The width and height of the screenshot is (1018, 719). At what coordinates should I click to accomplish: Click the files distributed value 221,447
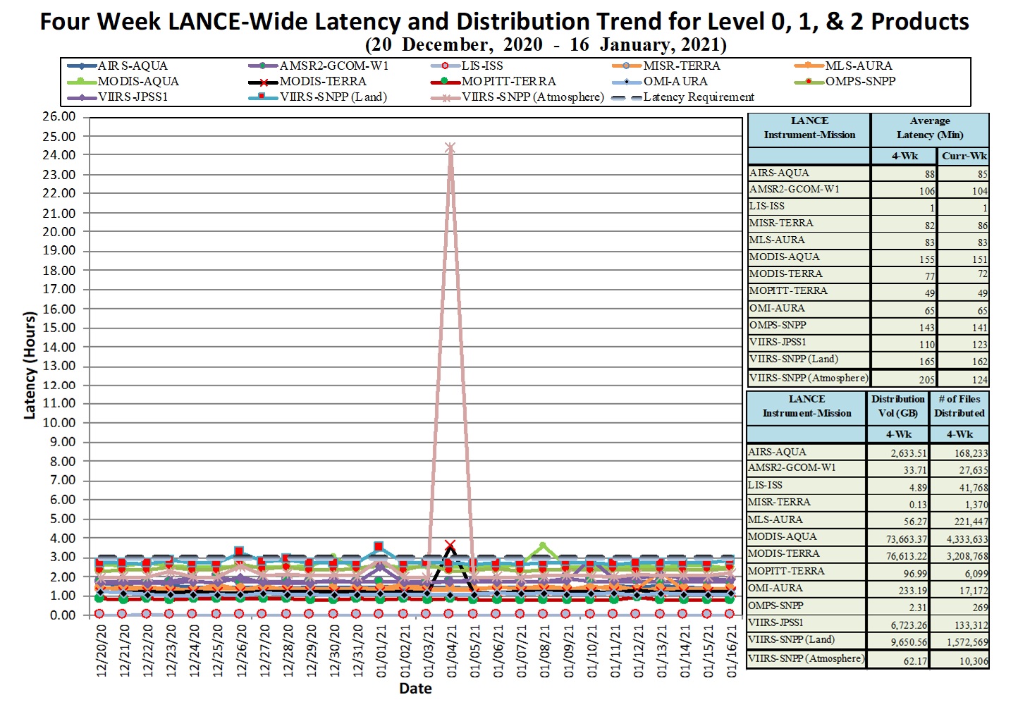(971, 522)
